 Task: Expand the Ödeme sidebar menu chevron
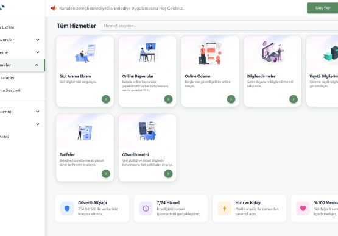[38, 52]
